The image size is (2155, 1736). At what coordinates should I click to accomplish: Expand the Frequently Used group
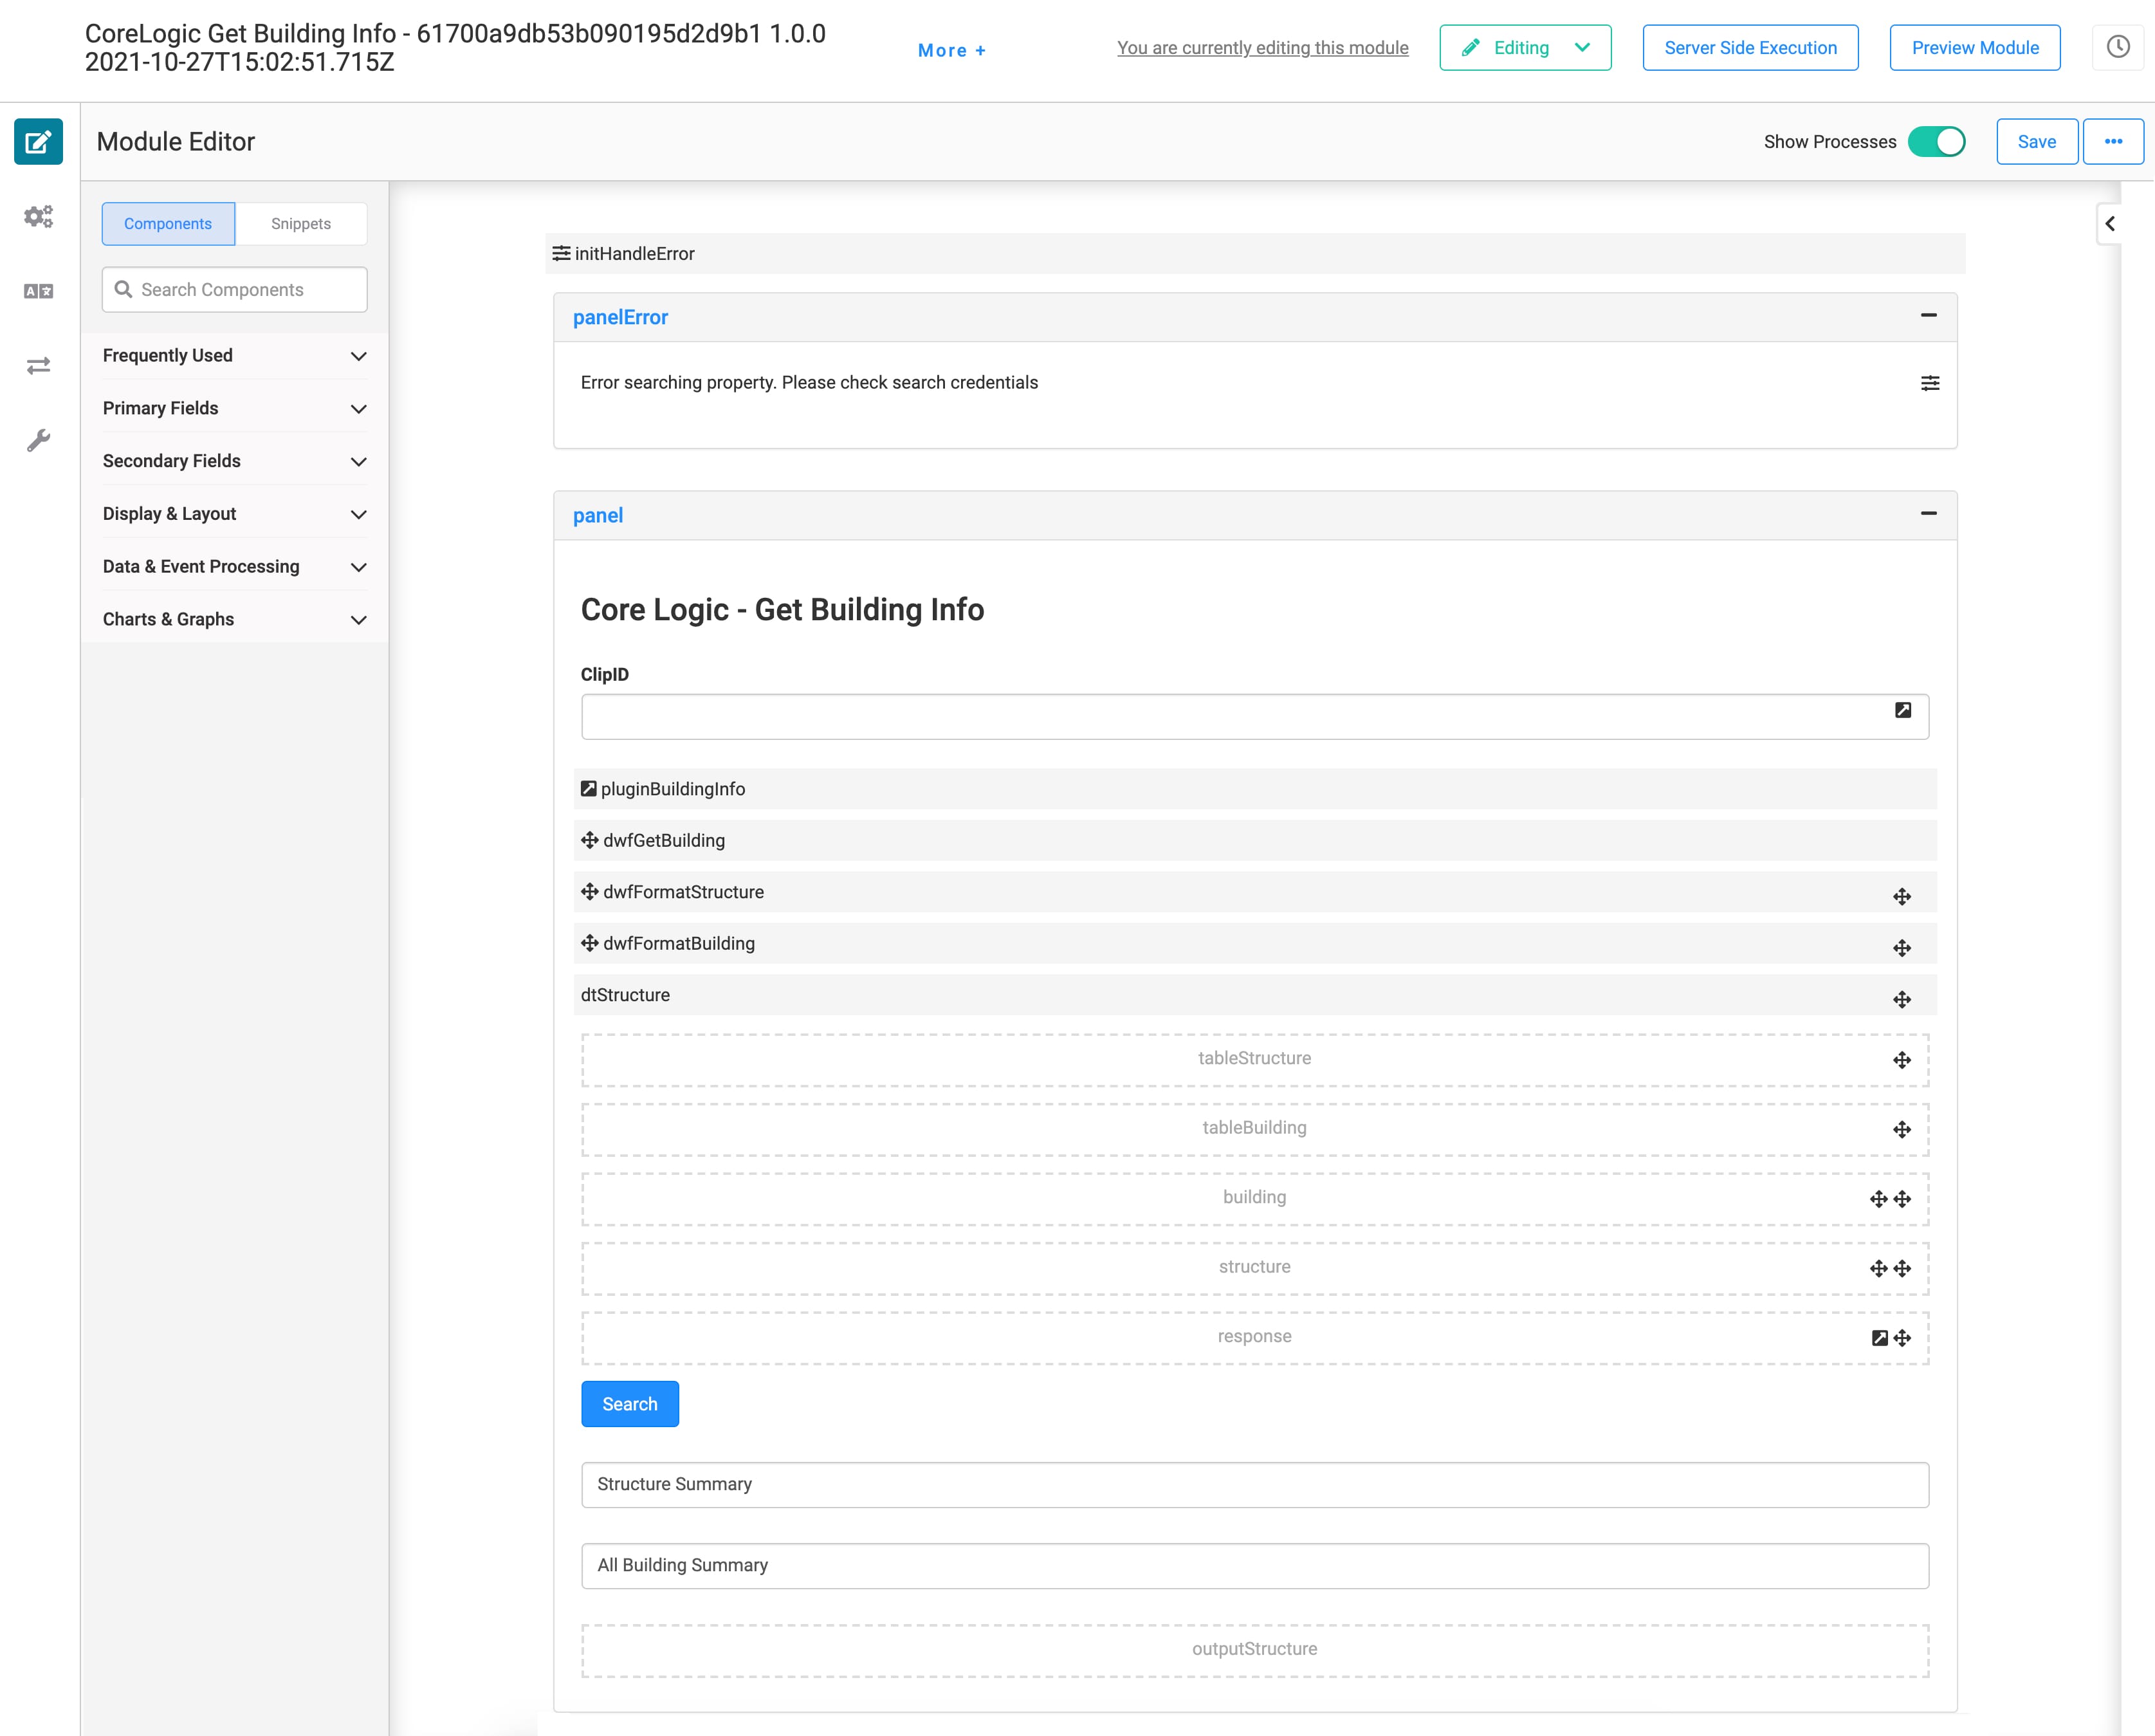235,356
